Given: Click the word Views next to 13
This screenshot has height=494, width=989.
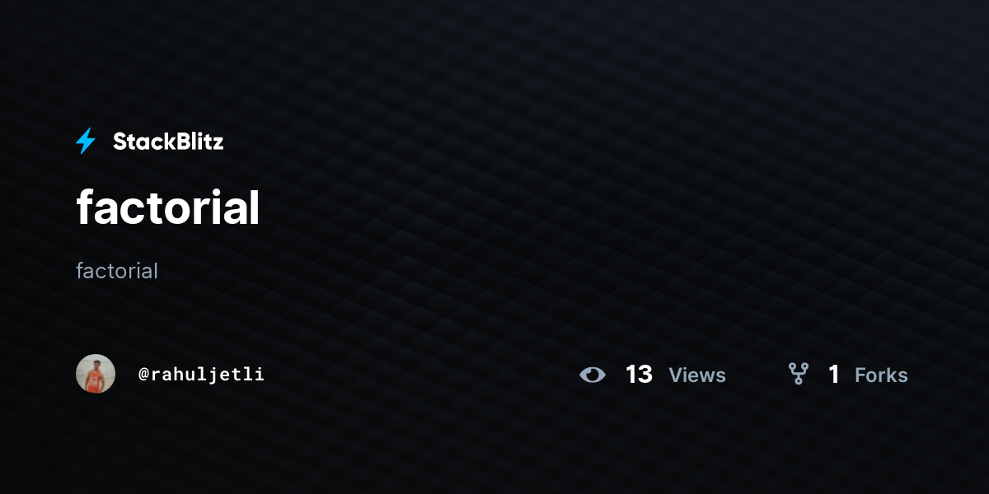Looking at the screenshot, I should [x=697, y=375].
